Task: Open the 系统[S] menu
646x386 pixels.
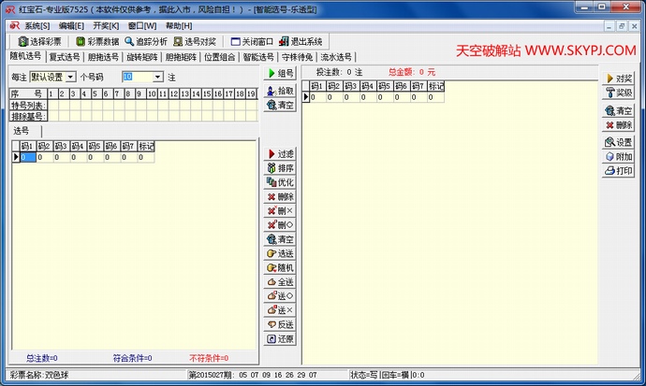Action: coord(37,26)
